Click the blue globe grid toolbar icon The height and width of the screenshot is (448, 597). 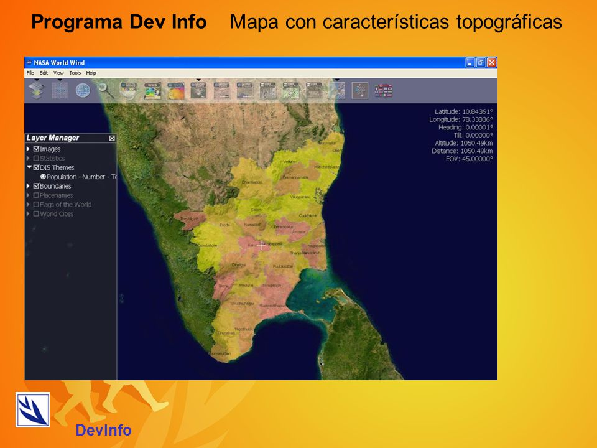pos(83,90)
